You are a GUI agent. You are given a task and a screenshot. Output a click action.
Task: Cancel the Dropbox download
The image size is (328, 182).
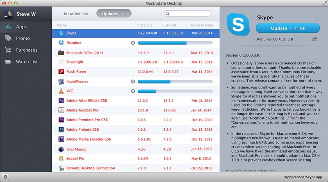tap(133, 43)
